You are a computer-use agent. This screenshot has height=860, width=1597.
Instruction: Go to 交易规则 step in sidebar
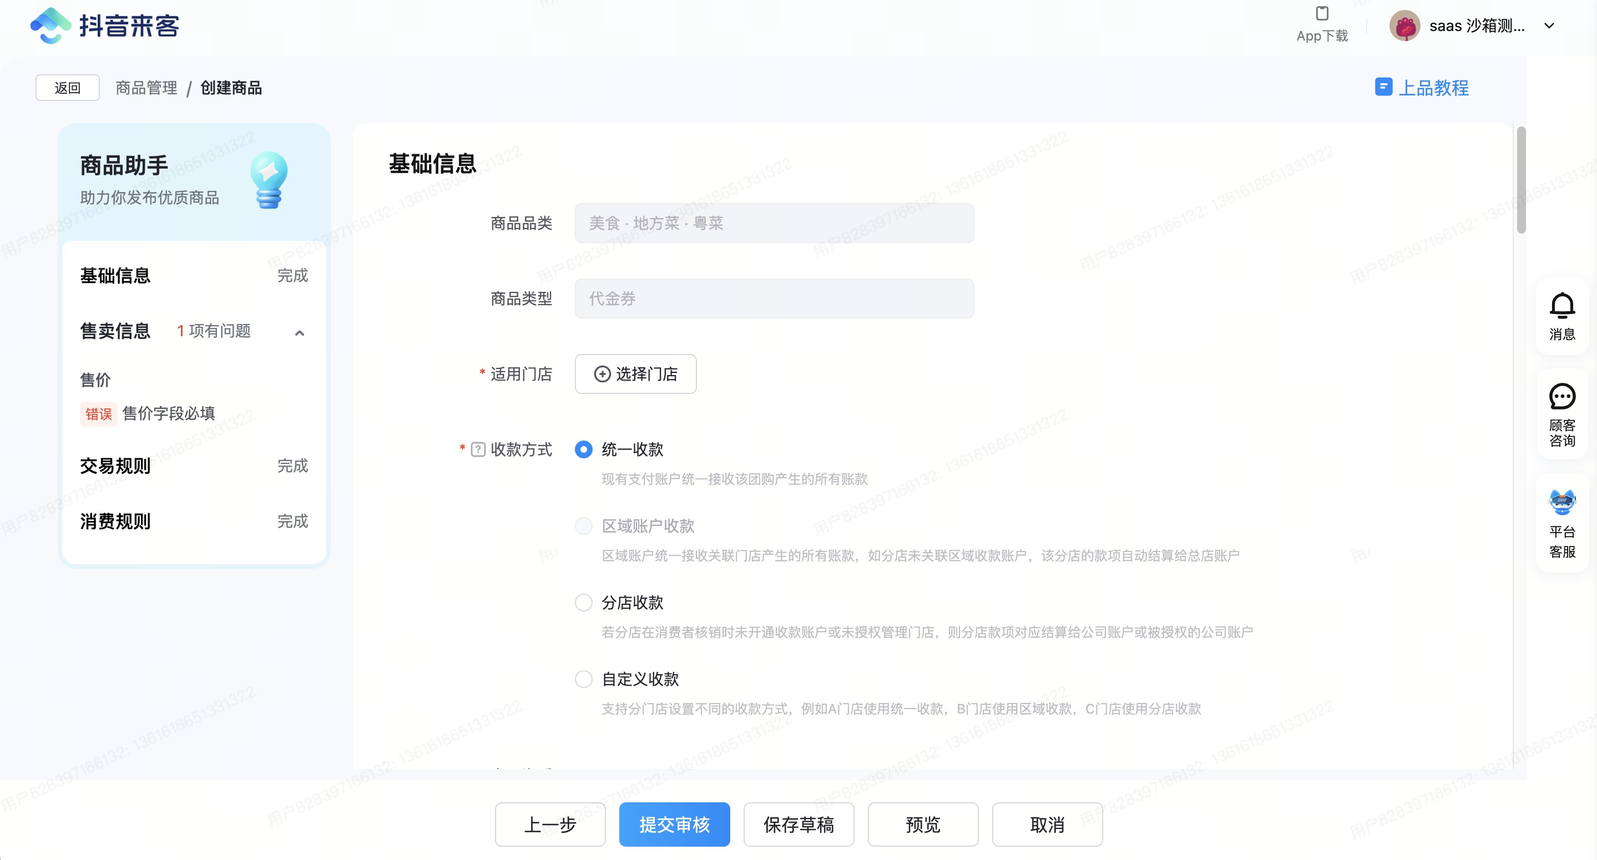tap(115, 466)
